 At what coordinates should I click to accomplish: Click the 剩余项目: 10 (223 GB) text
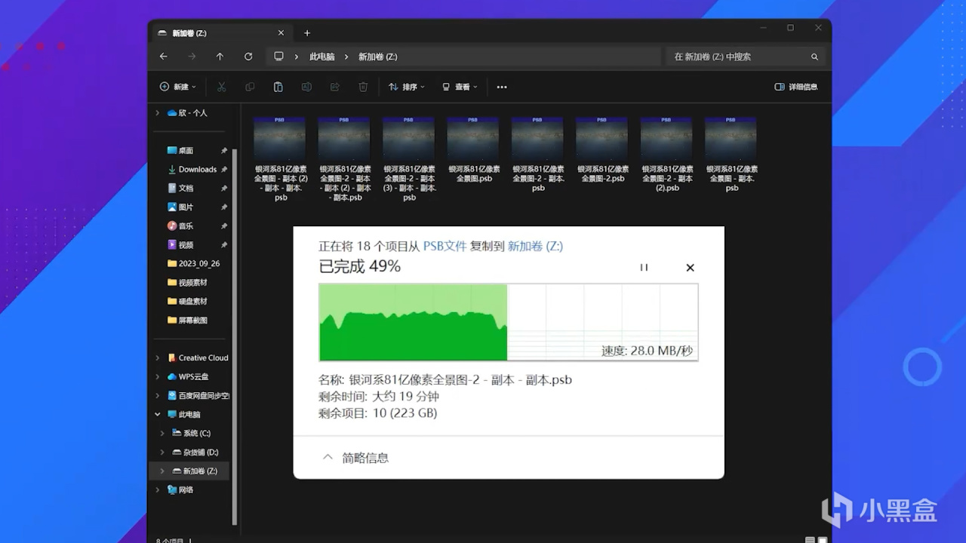pyautogui.click(x=378, y=413)
